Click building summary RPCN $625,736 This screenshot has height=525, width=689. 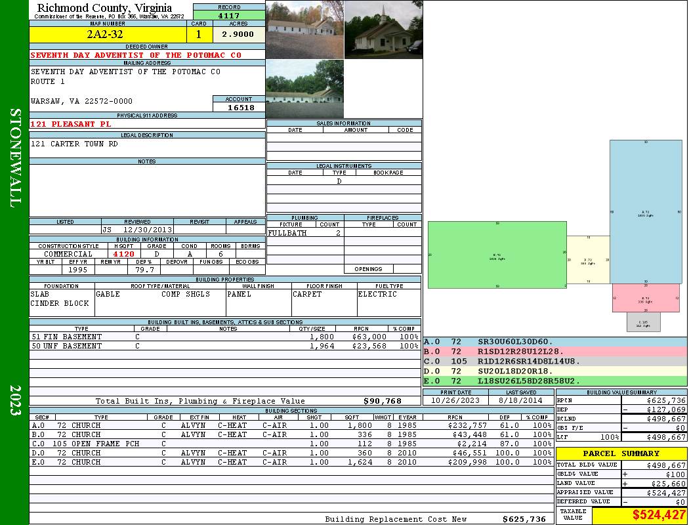click(666, 401)
